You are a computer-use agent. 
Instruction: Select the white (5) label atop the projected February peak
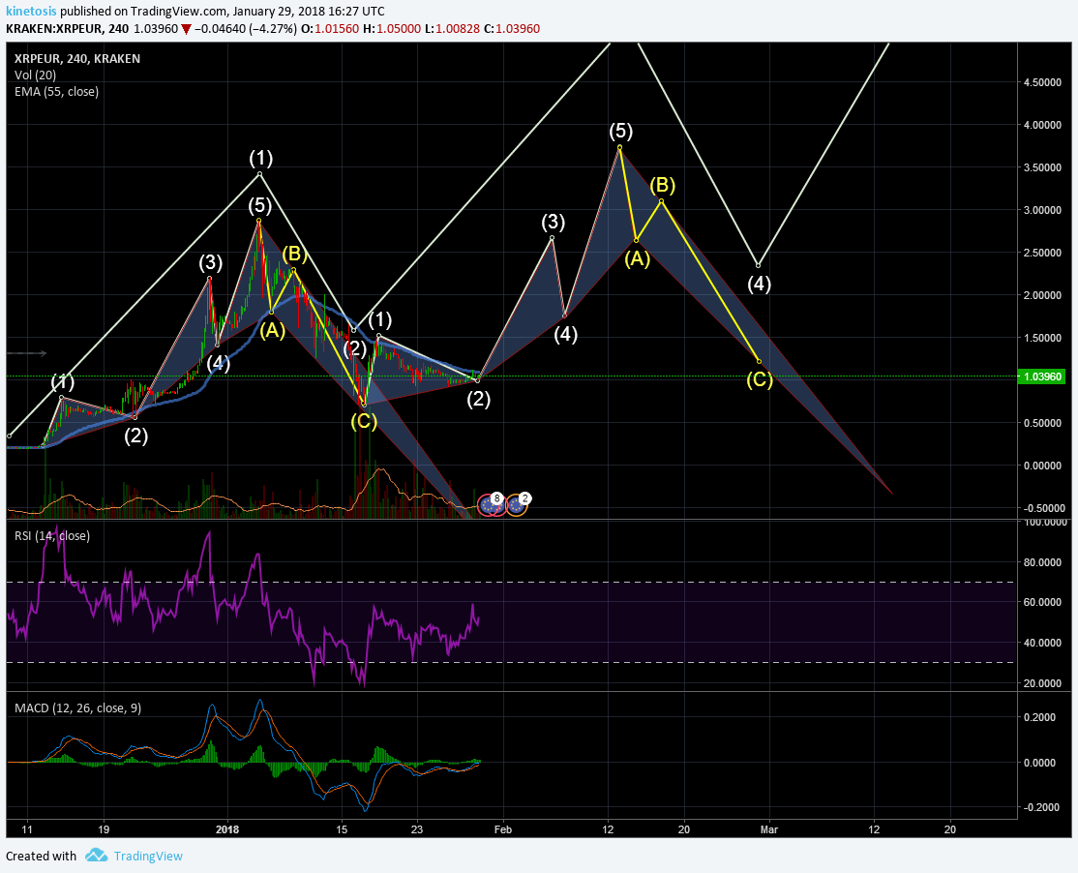pos(620,131)
